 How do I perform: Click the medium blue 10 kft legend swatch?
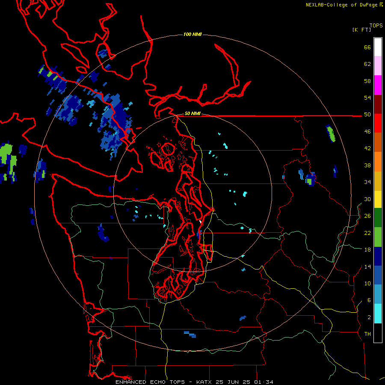pos(378,275)
